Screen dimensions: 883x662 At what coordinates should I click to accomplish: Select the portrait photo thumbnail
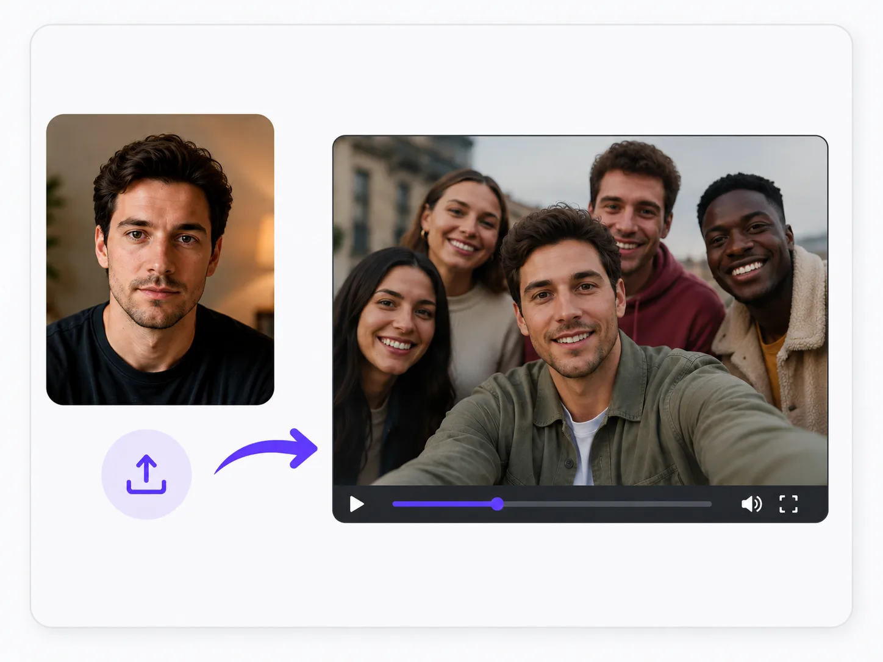[x=160, y=260]
